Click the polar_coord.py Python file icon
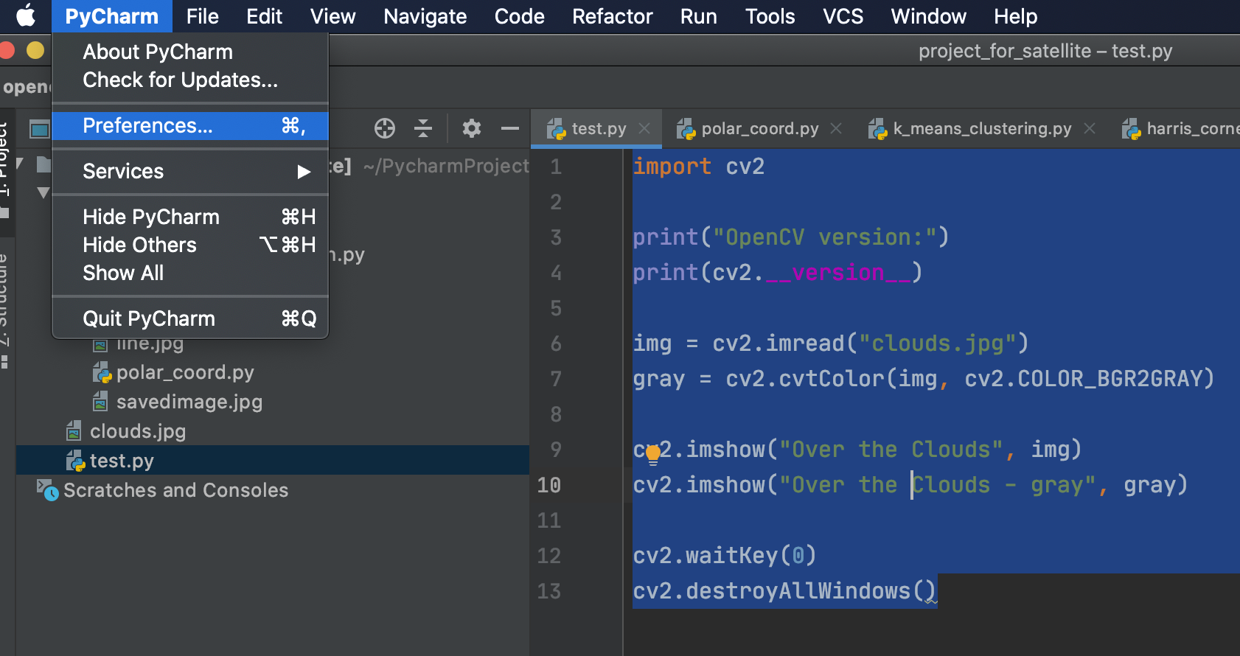This screenshot has width=1240, height=656. pyautogui.click(x=102, y=373)
